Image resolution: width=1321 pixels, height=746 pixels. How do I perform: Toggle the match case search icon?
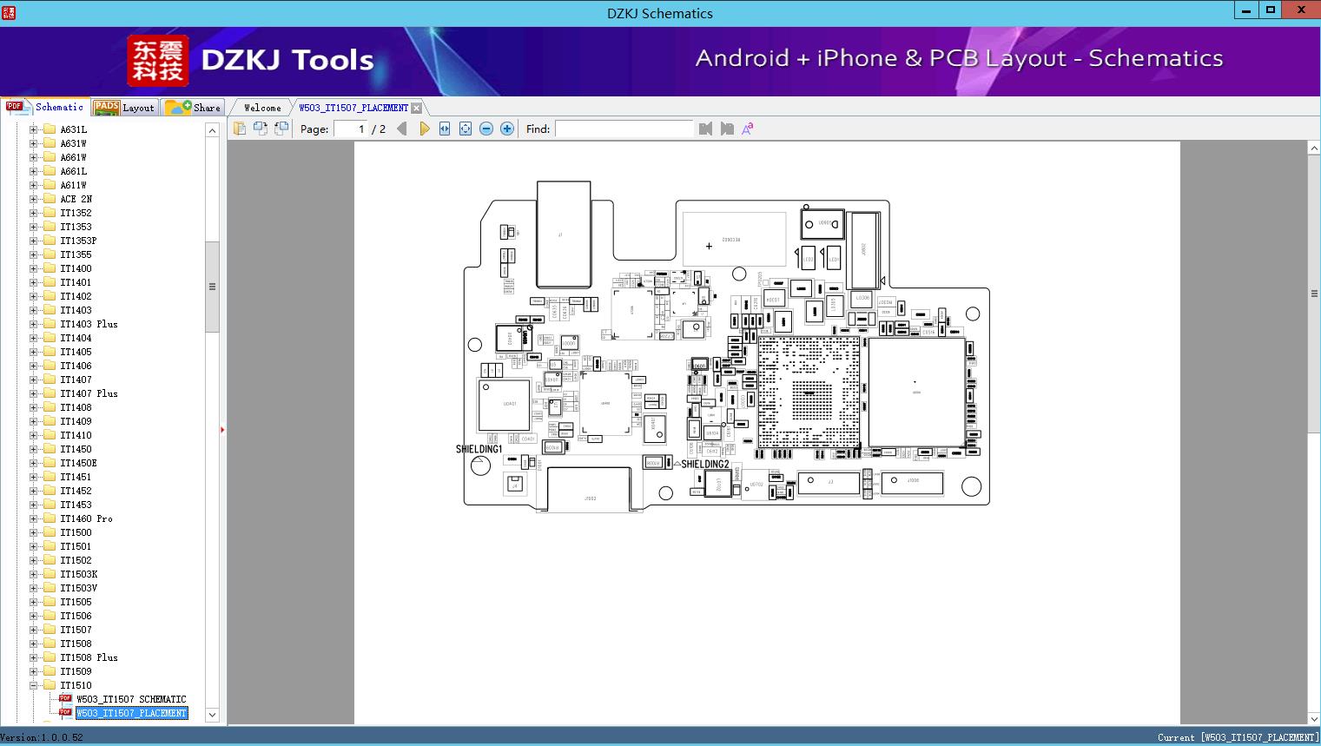point(748,129)
